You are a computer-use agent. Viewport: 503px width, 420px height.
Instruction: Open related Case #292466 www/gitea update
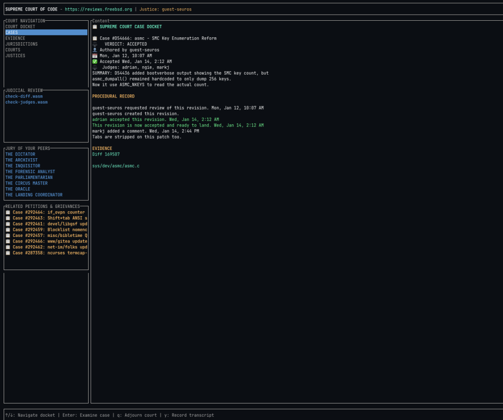[50, 241]
